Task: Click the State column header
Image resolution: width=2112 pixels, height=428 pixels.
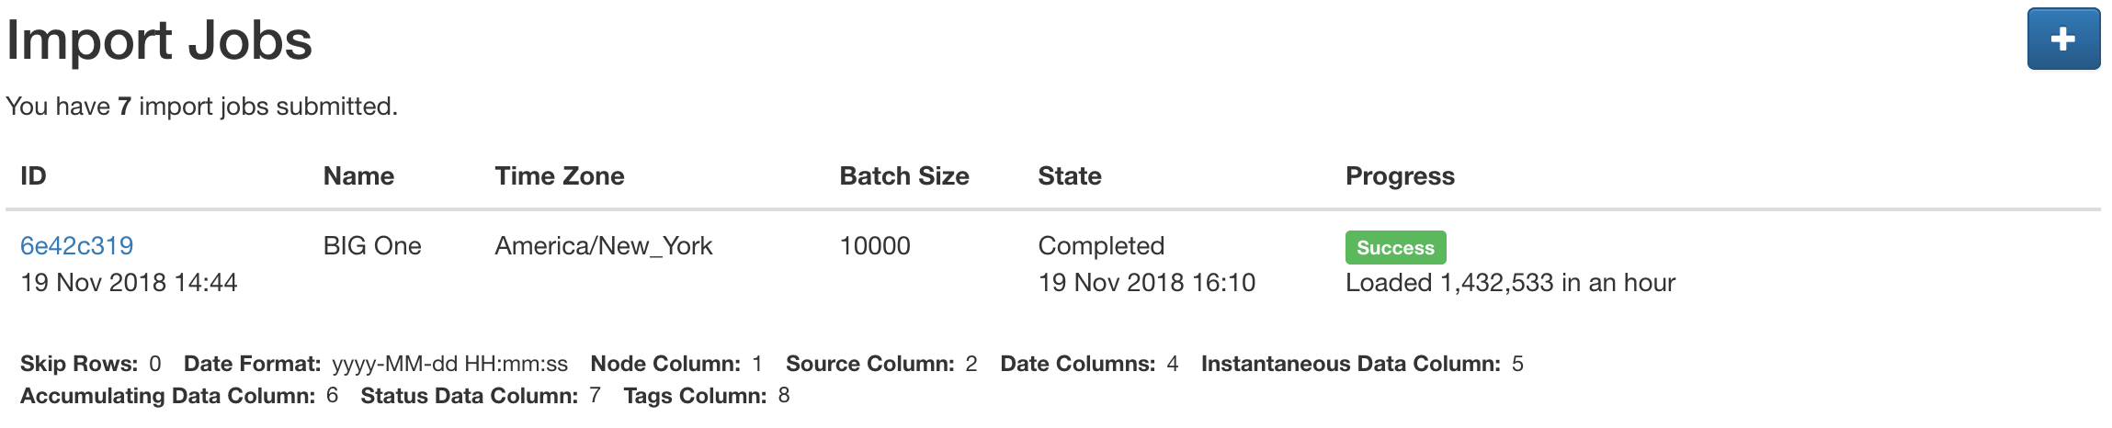Action: point(1070,176)
